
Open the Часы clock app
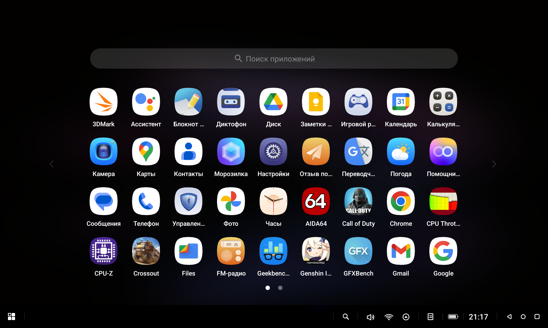point(273,201)
